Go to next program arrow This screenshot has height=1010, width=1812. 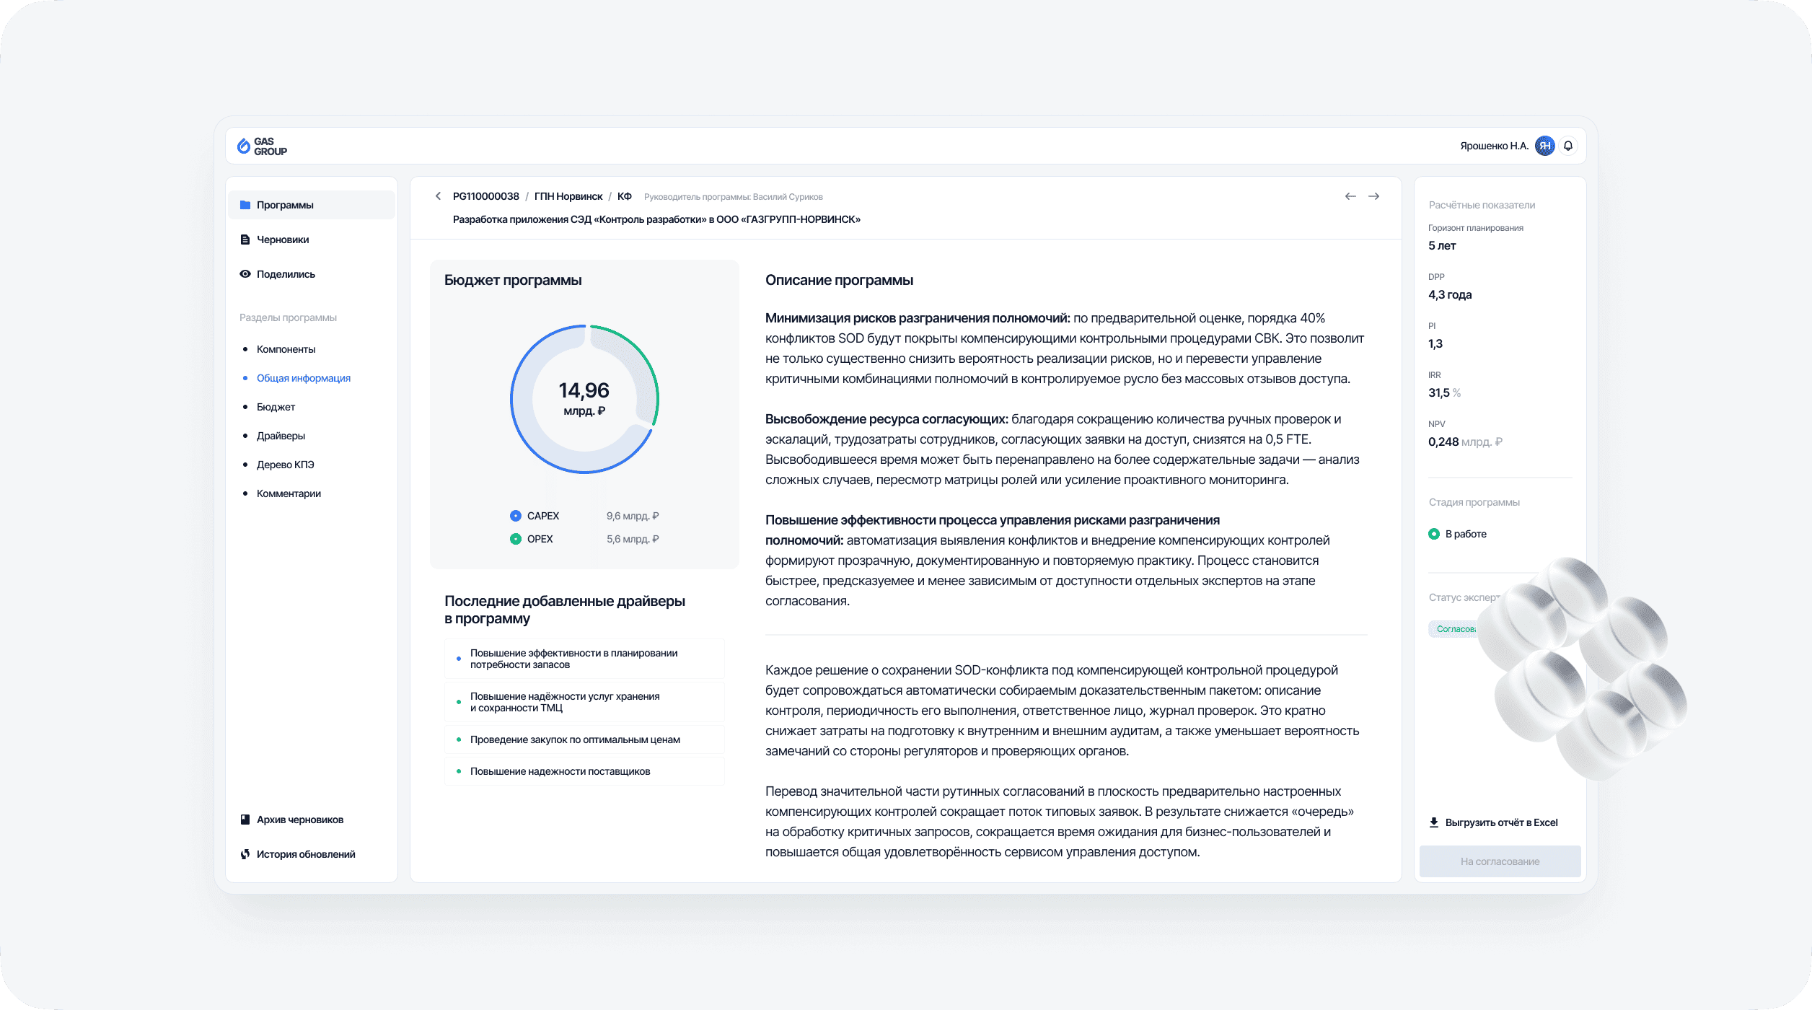click(1374, 196)
